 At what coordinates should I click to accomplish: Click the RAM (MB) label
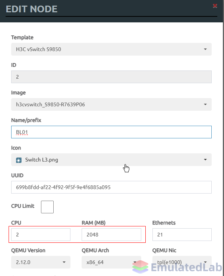click(94, 223)
